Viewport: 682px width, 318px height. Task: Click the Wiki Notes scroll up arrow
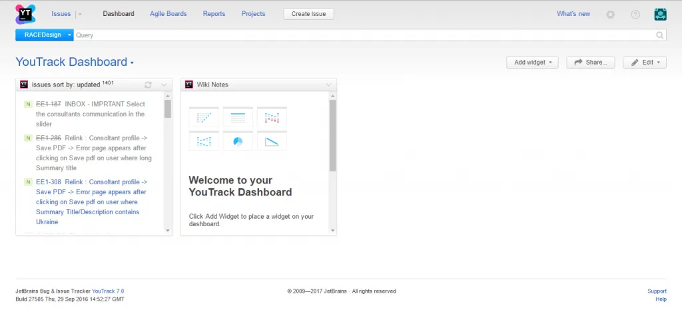(x=333, y=96)
